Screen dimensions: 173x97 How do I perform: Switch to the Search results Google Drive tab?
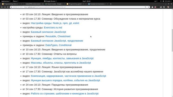coord(55,4)
